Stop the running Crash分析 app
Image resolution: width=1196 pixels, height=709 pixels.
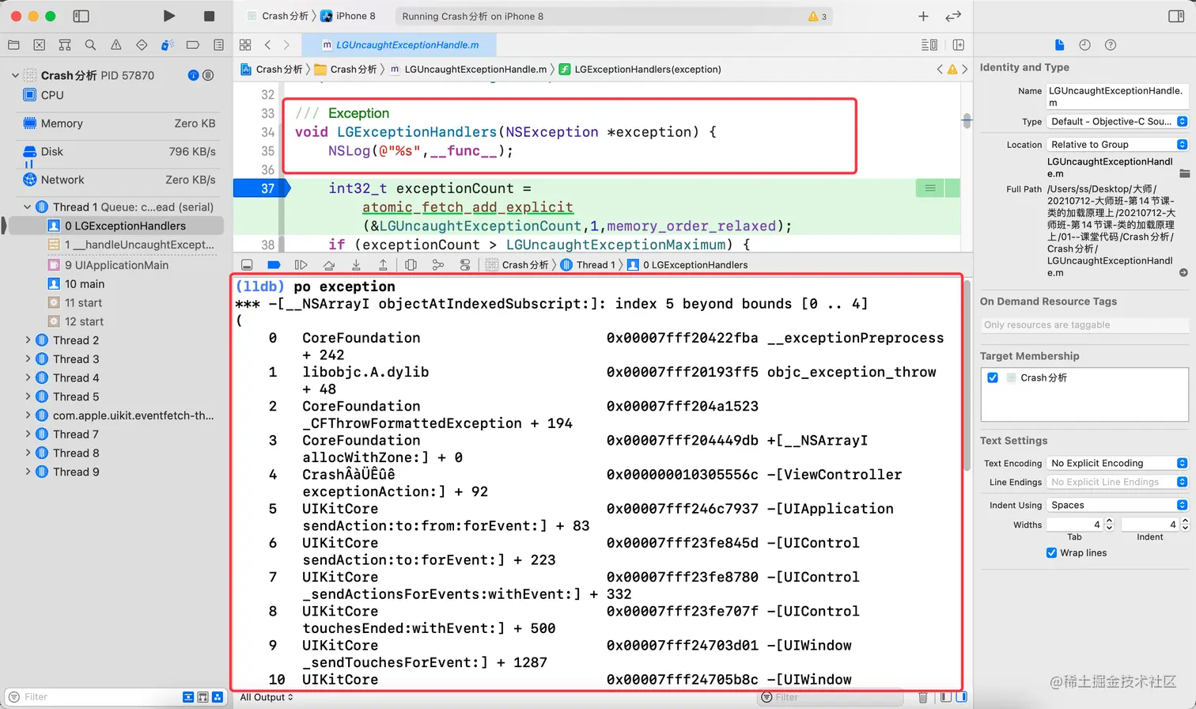click(209, 16)
